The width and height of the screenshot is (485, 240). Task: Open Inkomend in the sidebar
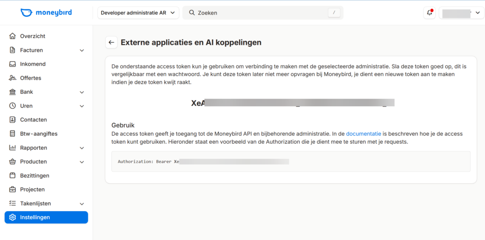(x=46, y=64)
